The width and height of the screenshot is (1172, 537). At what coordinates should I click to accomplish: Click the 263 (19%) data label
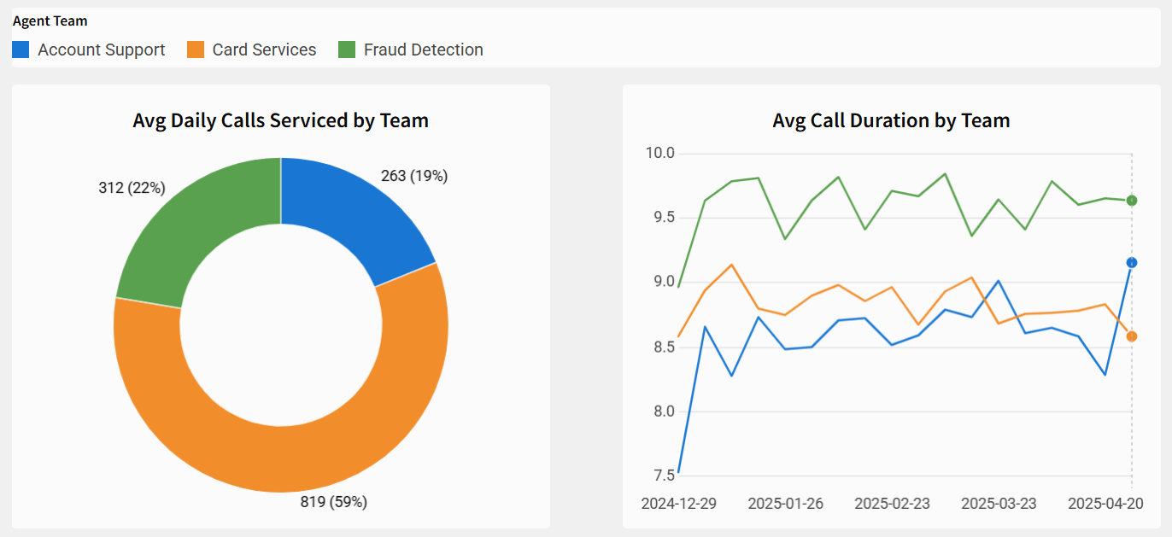click(414, 176)
